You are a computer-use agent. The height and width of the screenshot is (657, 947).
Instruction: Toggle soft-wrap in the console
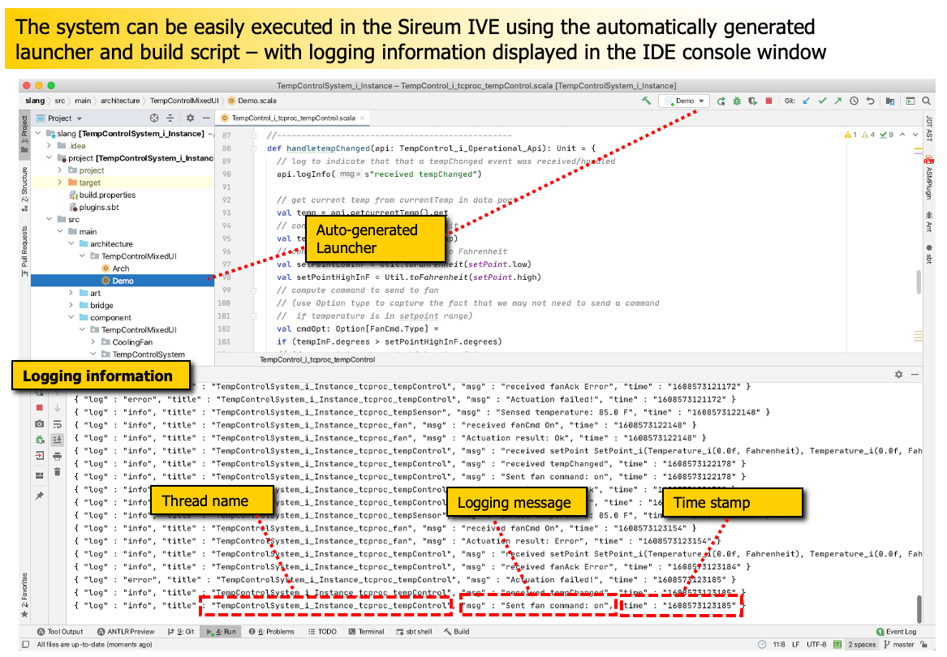click(57, 423)
